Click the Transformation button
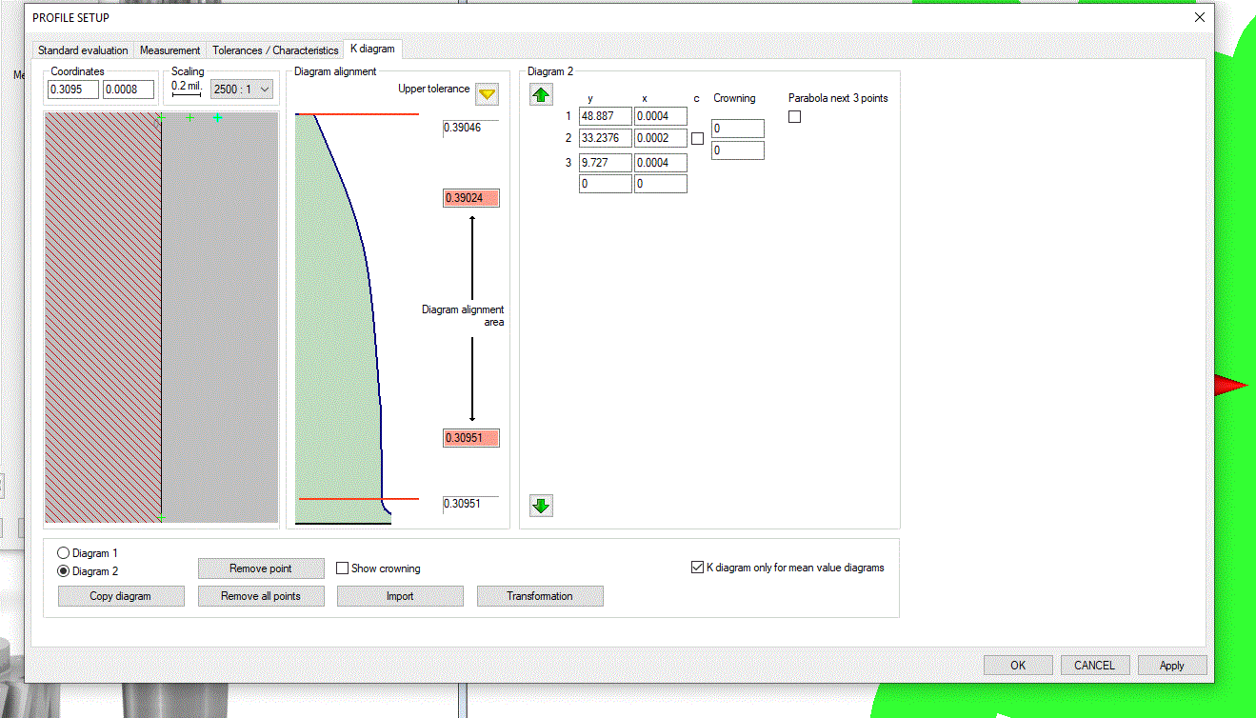Screen dimensions: 1256x718 [x=540, y=596]
